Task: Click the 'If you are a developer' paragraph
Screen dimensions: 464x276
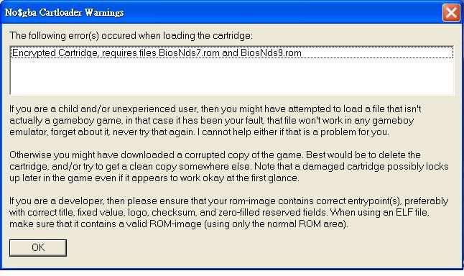Action: (x=228, y=212)
